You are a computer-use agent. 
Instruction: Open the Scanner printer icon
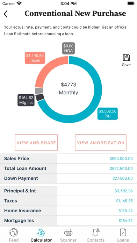coord(68,233)
